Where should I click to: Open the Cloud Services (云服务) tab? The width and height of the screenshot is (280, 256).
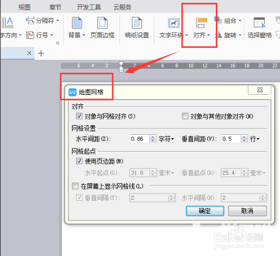pyautogui.click(x=122, y=7)
